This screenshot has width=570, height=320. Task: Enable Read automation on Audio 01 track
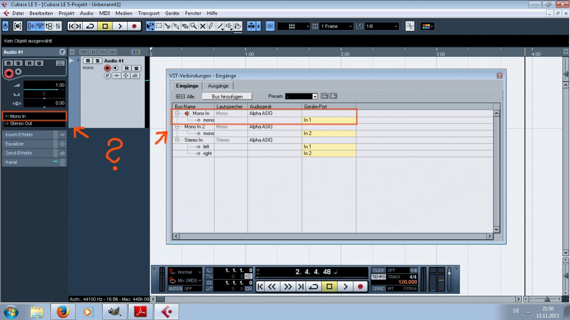[x=127, y=68]
